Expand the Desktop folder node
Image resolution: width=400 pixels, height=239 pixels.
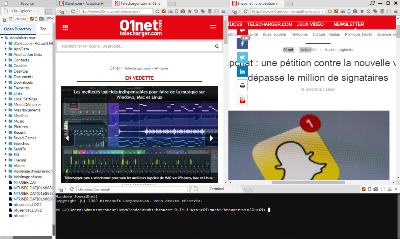[x=6, y=71]
